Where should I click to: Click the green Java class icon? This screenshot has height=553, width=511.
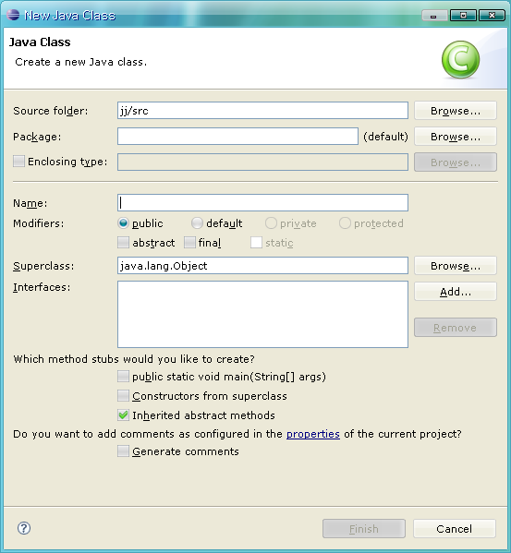tap(460, 59)
